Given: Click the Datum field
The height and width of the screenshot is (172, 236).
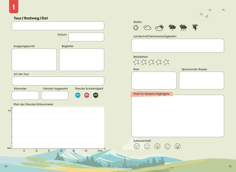Looking at the screenshot, I should pos(86,37).
